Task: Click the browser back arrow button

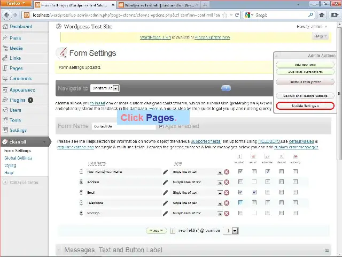Action: click(7, 16)
